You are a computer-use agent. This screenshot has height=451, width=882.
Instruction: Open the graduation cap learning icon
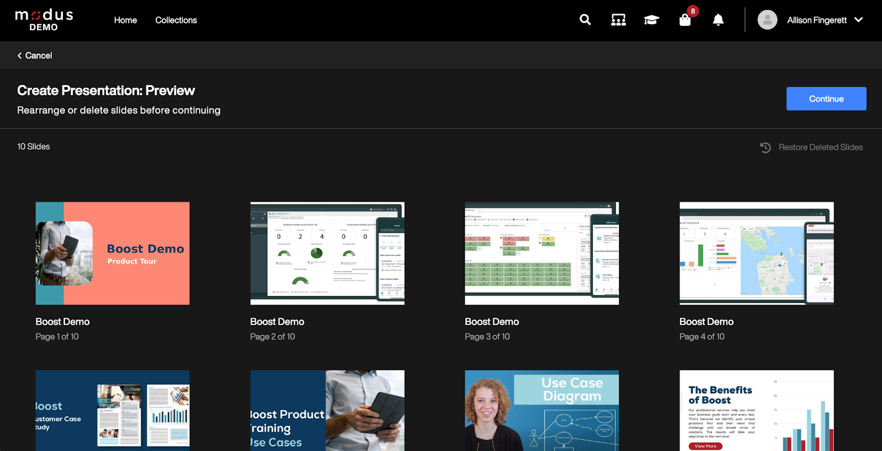pyautogui.click(x=651, y=20)
